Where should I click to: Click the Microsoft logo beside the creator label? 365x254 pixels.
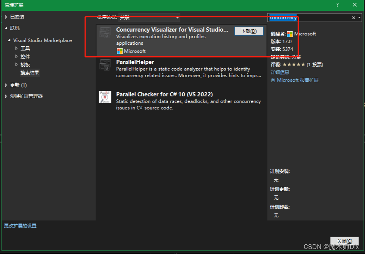coord(290,34)
